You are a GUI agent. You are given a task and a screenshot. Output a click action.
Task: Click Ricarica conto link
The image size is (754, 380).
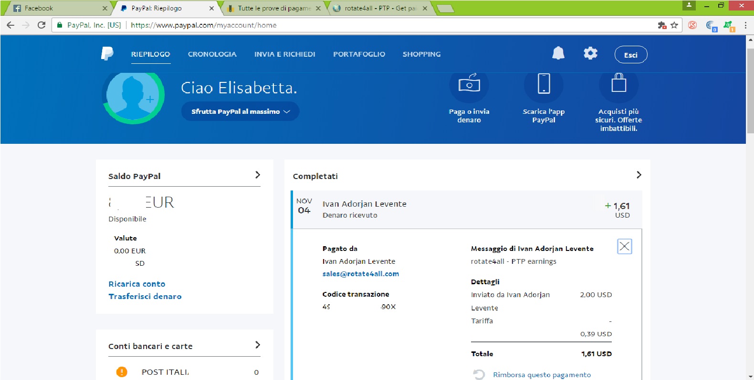137,284
